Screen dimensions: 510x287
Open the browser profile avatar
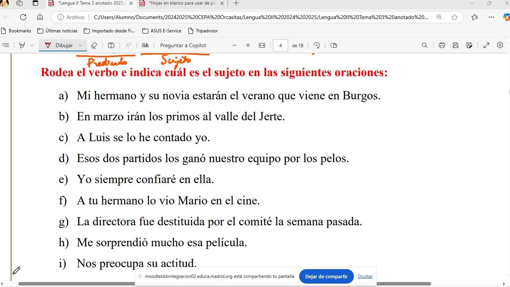pyautogui.click(x=4, y=3)
